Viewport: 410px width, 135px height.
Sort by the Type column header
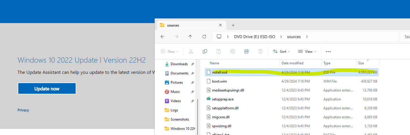[x=327, y=63]
